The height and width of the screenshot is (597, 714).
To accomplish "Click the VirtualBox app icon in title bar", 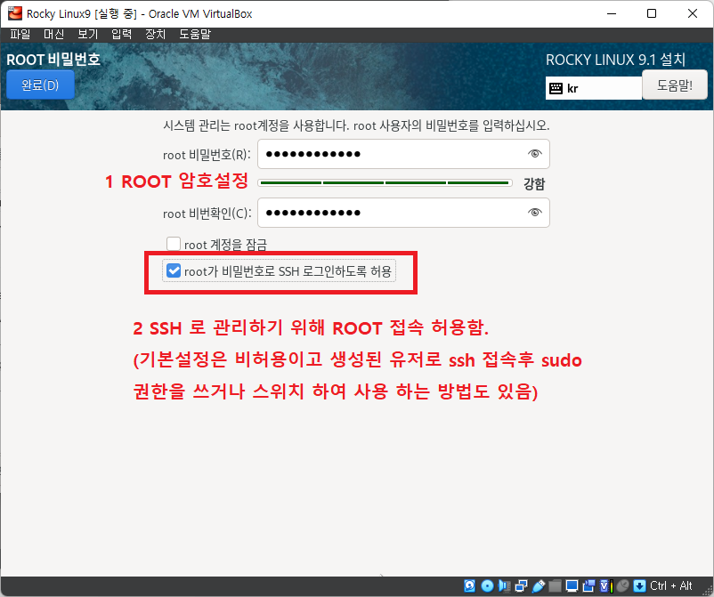I will coord(14,13).
